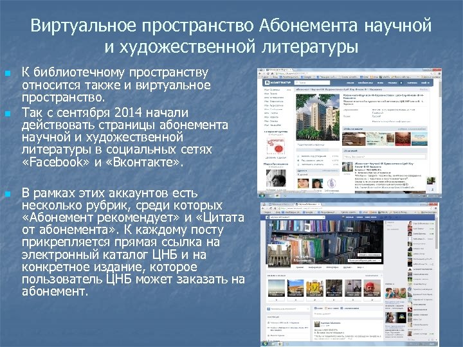
Task: Open the post author avatar in Facebook timeline
Action: click(x=317, y=325)
